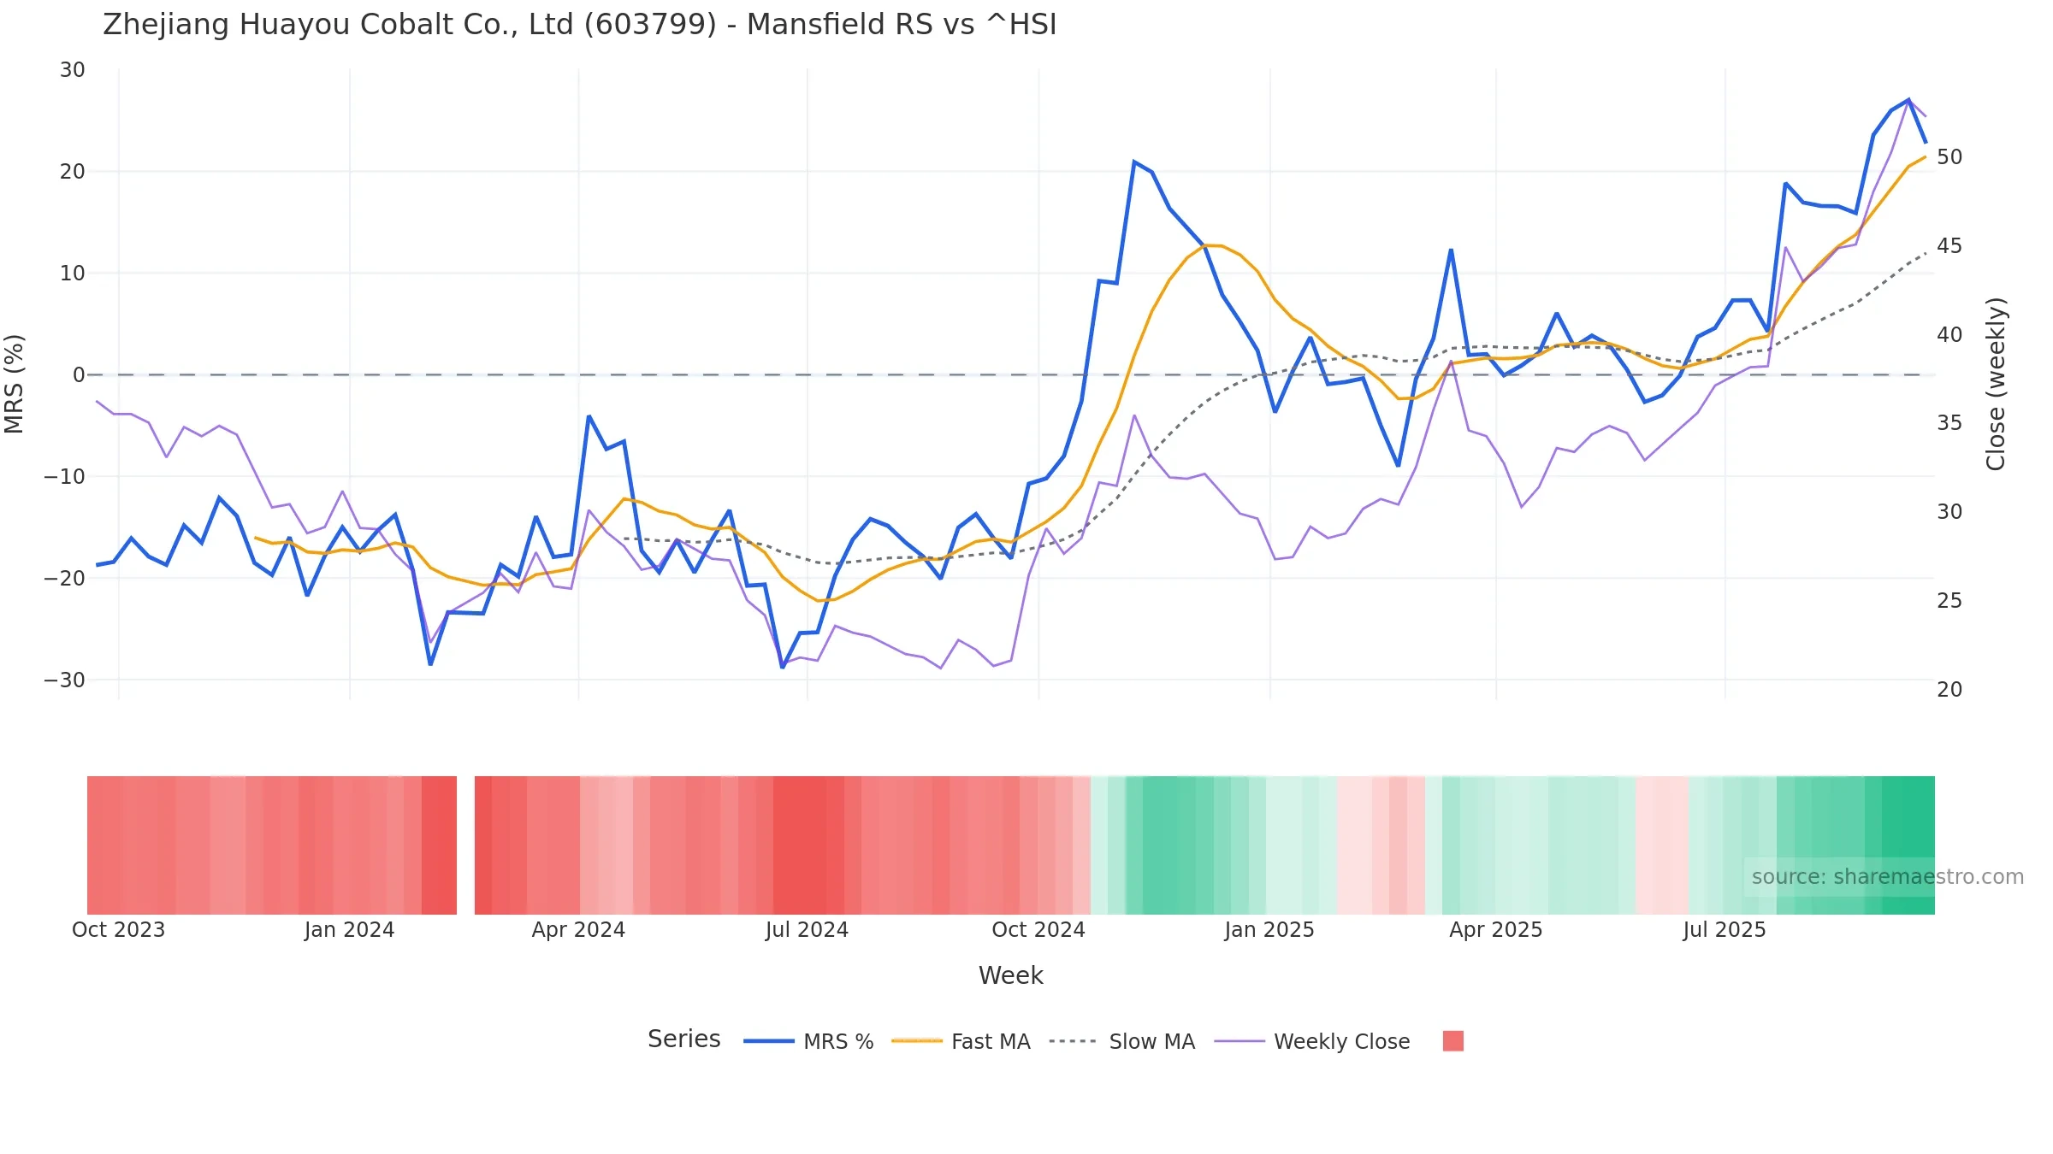The height and width of the screenshot is (1154, 2053).
Task: Click the 'Jan 2025' x-axis label
Action: (1269, 930)
